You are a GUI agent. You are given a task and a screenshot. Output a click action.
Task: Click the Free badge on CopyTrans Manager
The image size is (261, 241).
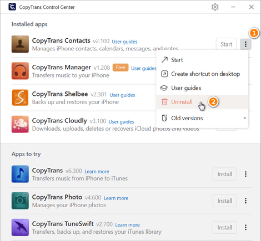coord(121,68)
